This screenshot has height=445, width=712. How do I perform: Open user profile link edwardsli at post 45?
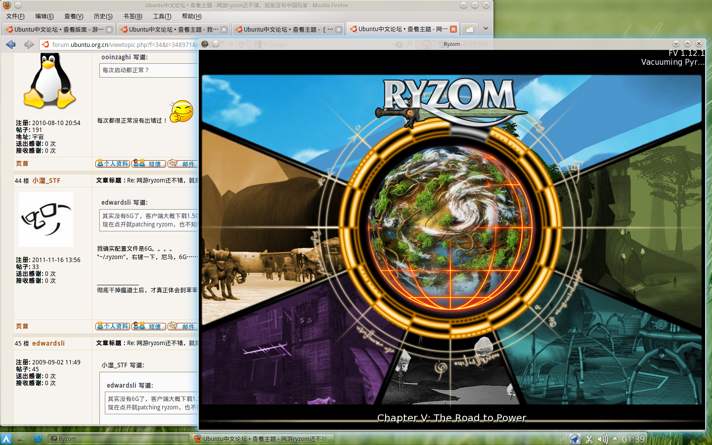[48, 344]
